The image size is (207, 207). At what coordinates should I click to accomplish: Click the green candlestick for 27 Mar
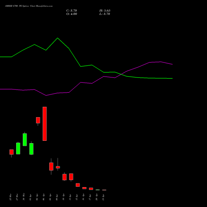18,149
